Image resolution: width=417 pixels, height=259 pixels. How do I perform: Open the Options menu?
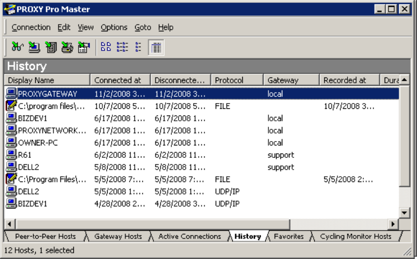click(114, 27)
